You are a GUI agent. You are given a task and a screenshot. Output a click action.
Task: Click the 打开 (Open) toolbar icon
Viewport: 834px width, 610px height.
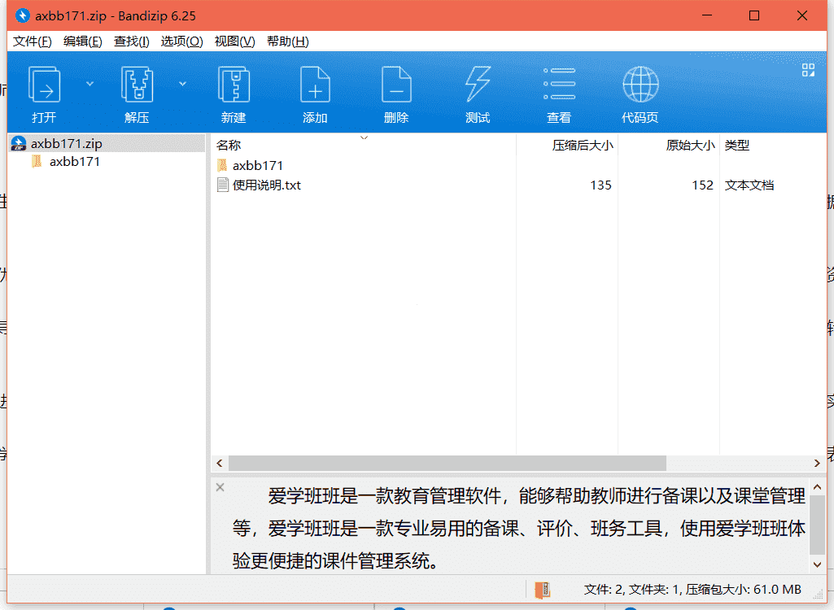click(44, 85)
